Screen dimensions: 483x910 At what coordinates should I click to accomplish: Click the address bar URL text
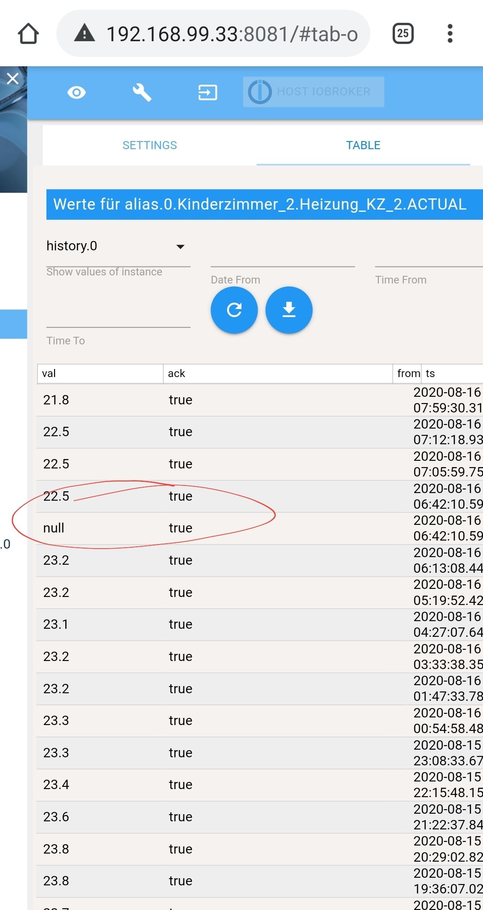(x=232, y=34)
